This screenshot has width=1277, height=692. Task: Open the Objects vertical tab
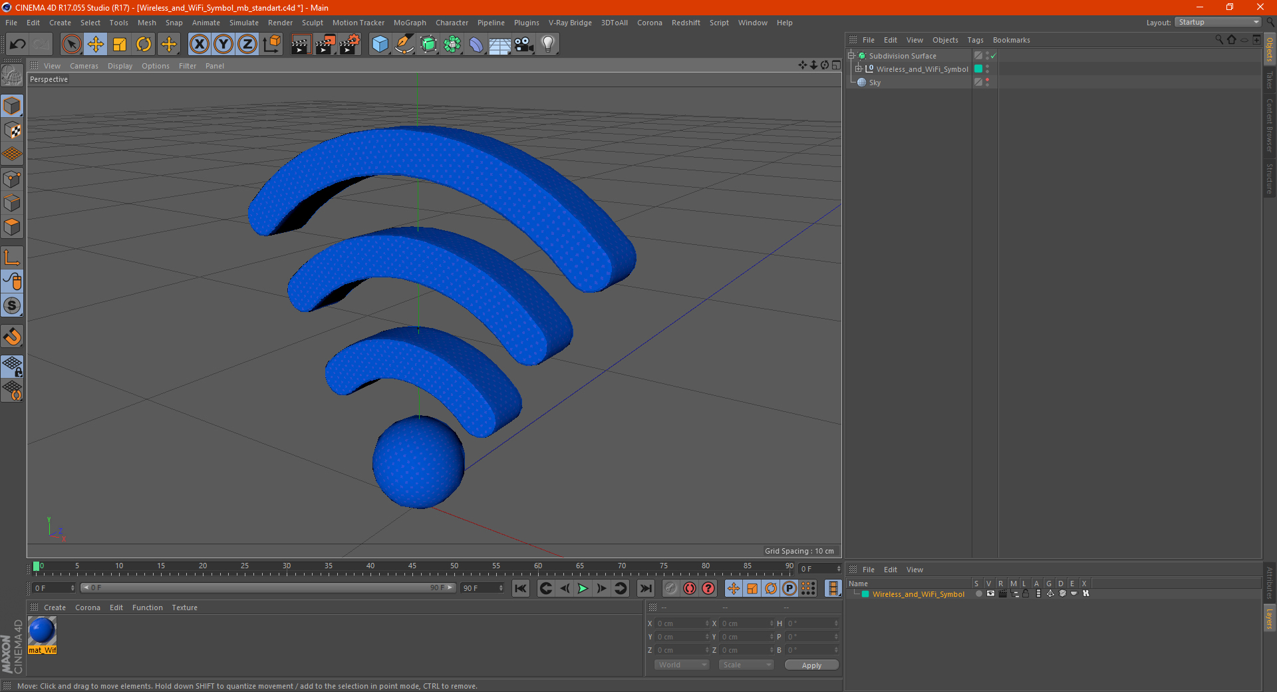[1270, 49]
